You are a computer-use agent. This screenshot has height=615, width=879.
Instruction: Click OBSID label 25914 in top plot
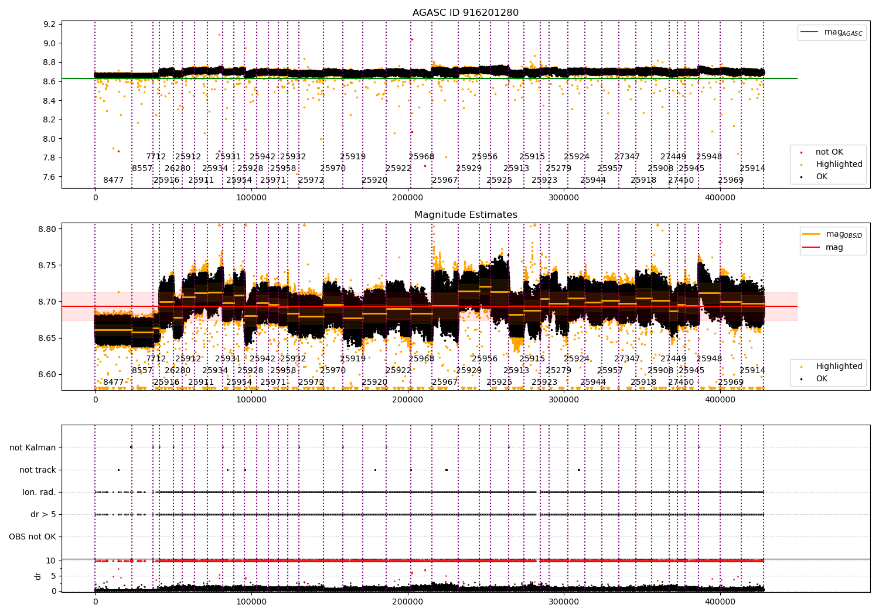pos(752,169)
